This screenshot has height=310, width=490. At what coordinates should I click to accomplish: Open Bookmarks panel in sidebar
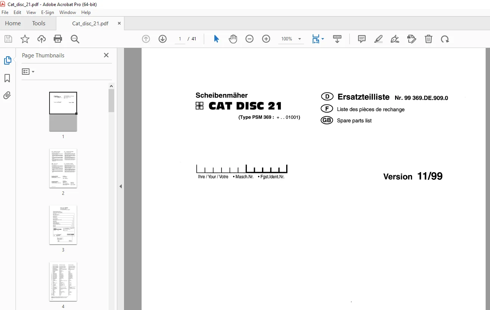(7, 78)
